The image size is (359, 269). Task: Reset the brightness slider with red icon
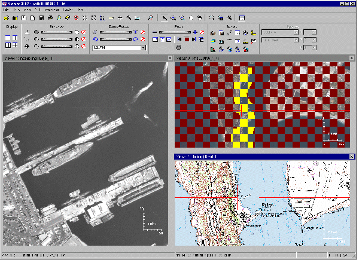click(83, 32)
